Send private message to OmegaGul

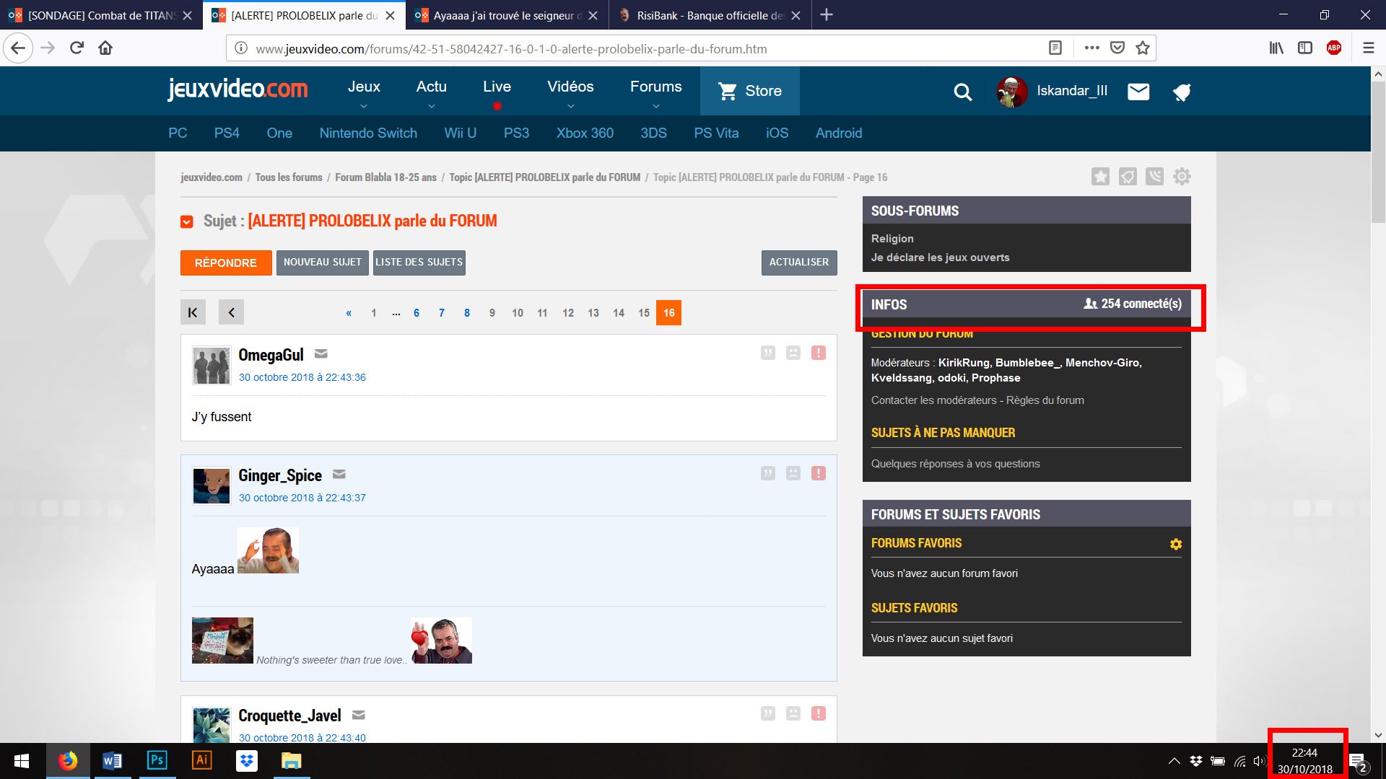pyautogui.click(x=321, y=353)
